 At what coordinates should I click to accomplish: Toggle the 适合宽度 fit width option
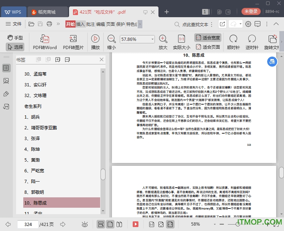[x=207, y=38]
